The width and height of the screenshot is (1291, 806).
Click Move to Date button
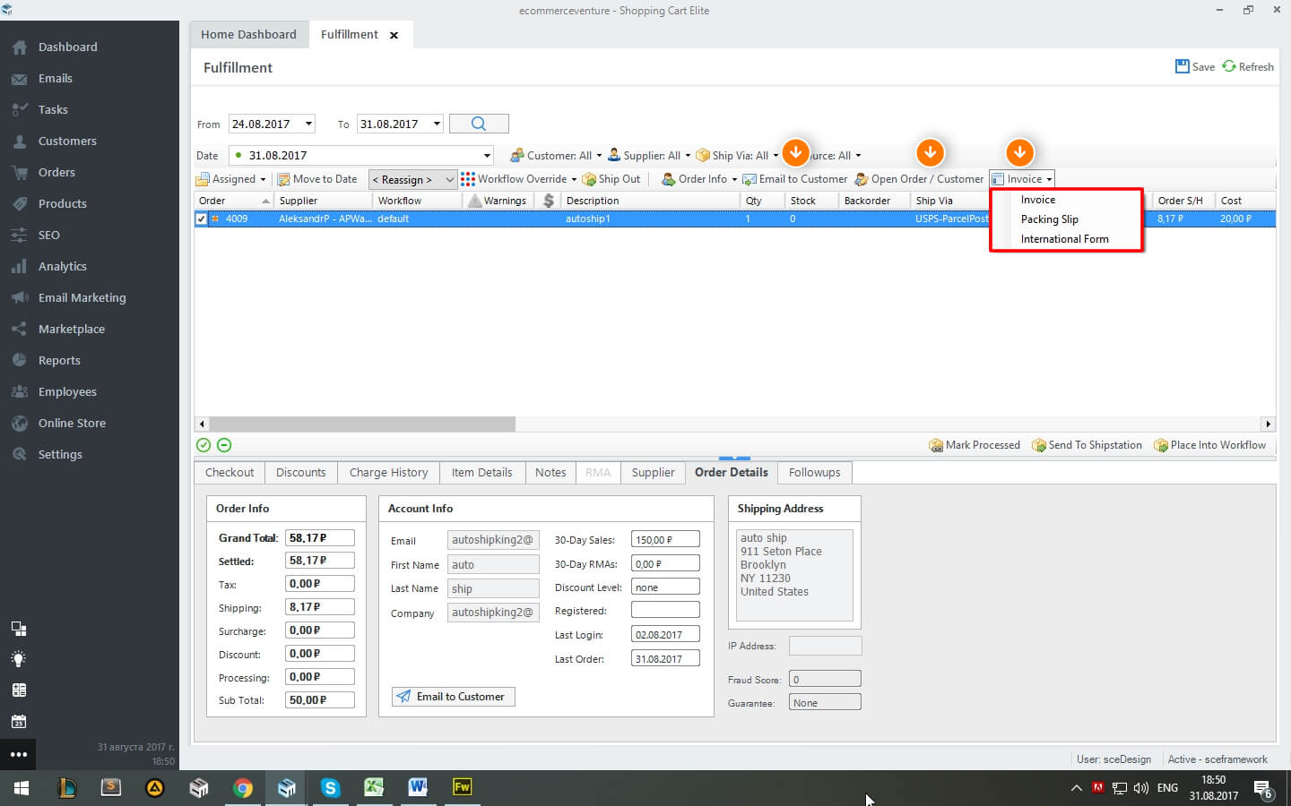[316, 179]
